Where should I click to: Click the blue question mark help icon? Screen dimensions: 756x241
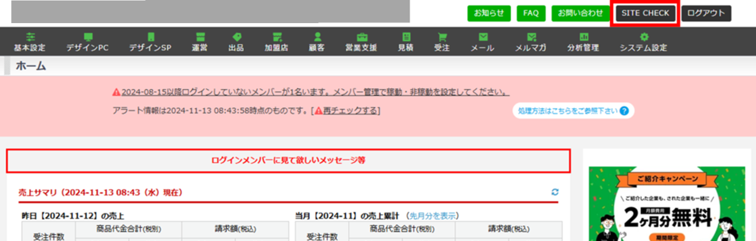click(624, 111)
